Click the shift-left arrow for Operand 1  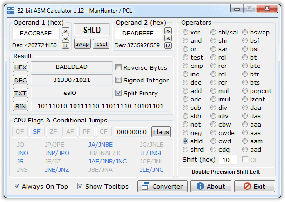[x=66, y=38]
